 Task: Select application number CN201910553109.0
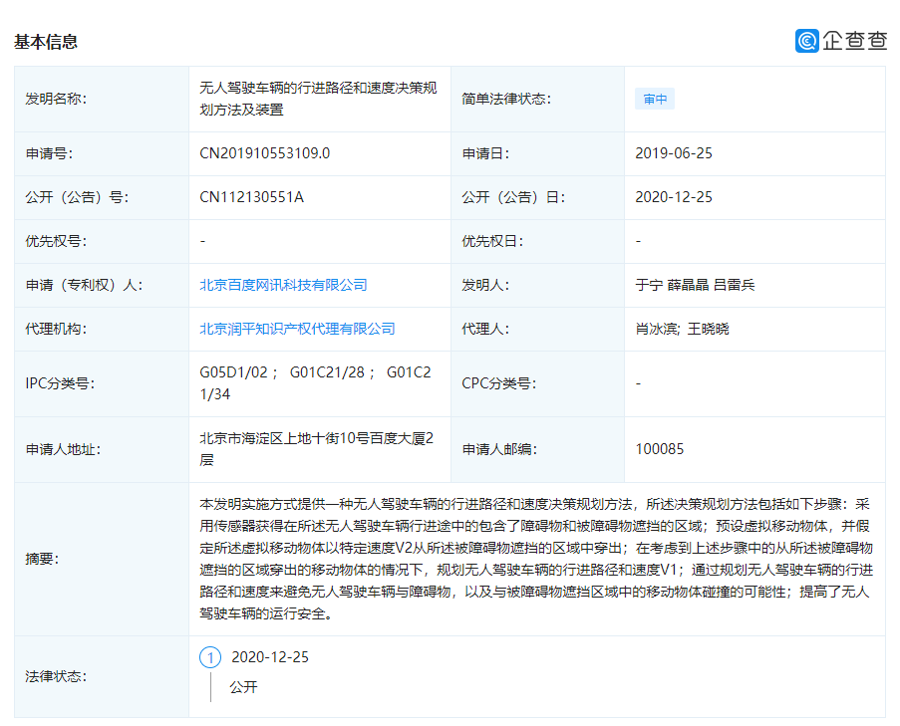point(264,153)
